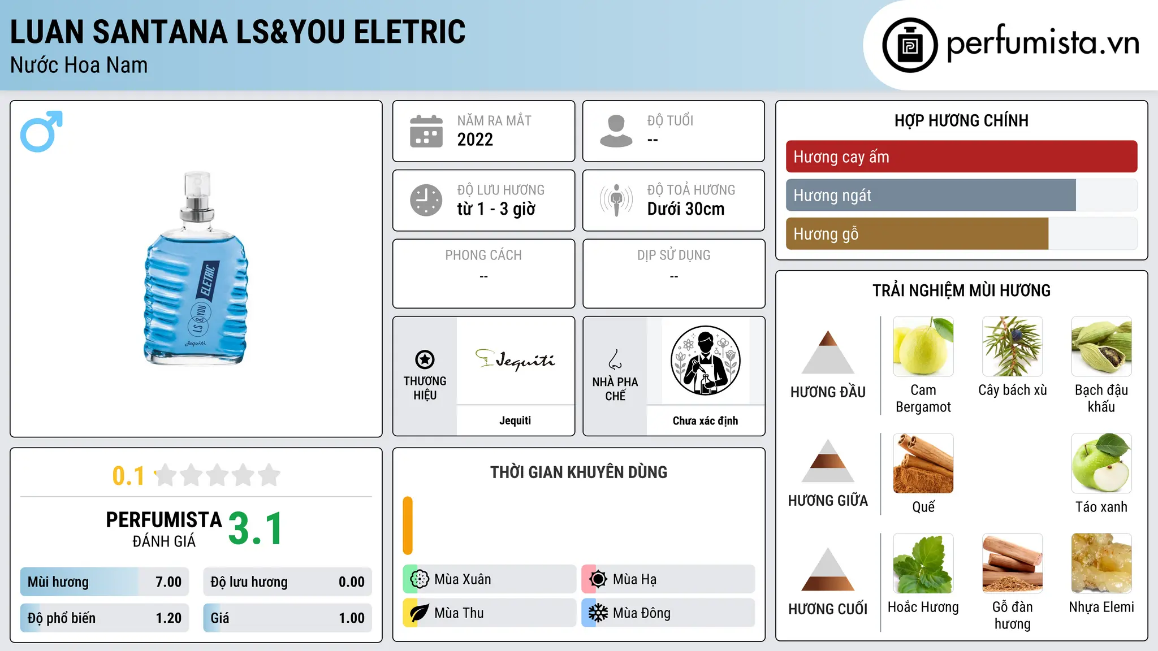This screenshot has width=1158, height=651.
Task: Click the blue-gray Hương ngát accord bar
Action: (x=931, y=195)
